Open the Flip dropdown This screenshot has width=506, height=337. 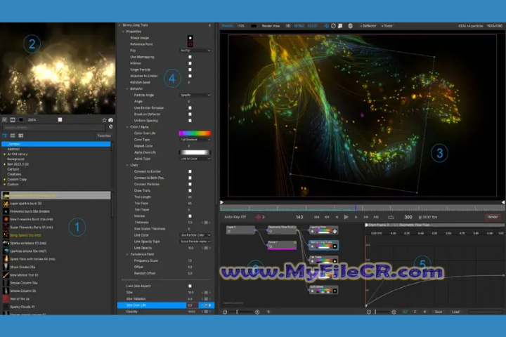pyautogui.click(x=195, y=51)
